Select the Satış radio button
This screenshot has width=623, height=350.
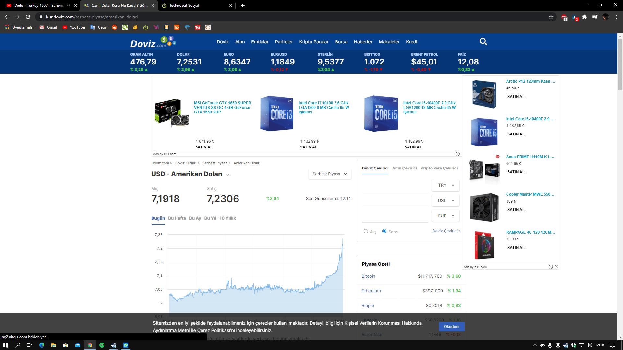[x=384, y=231]
